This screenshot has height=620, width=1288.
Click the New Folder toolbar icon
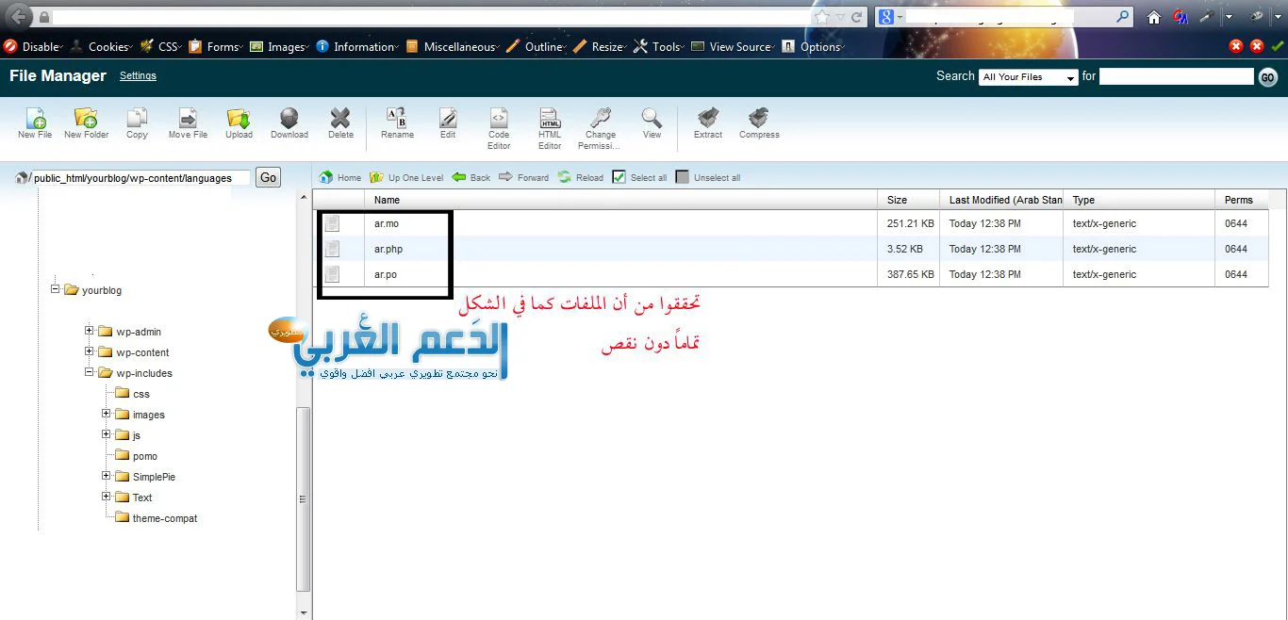click(86, 119)
